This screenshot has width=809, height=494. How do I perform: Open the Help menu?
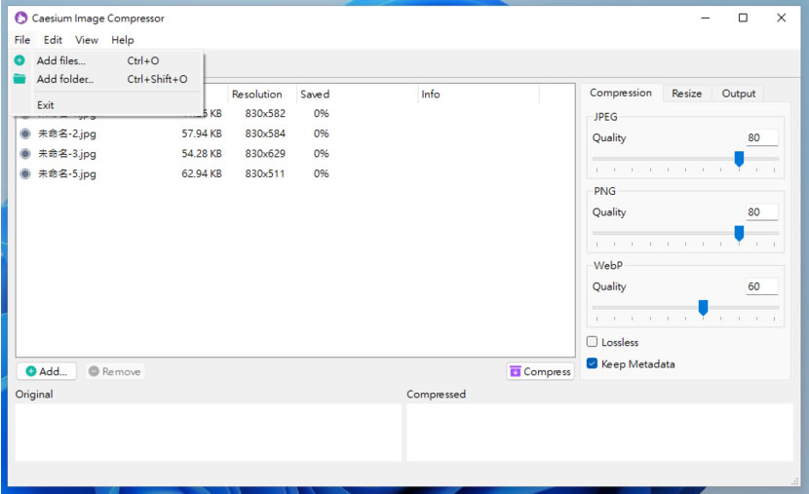(122, 40)
